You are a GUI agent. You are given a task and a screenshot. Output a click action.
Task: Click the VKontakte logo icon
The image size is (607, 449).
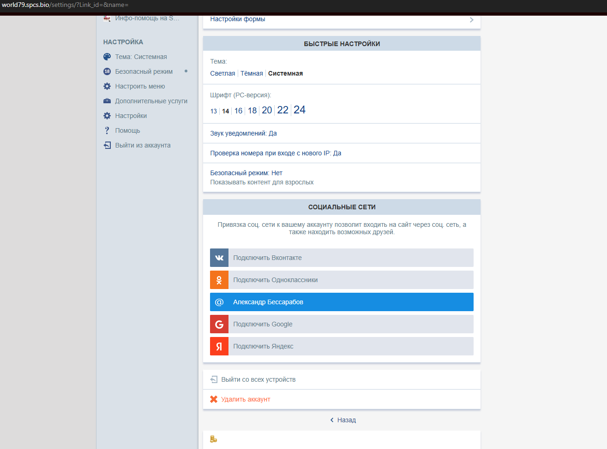[219, 258]
